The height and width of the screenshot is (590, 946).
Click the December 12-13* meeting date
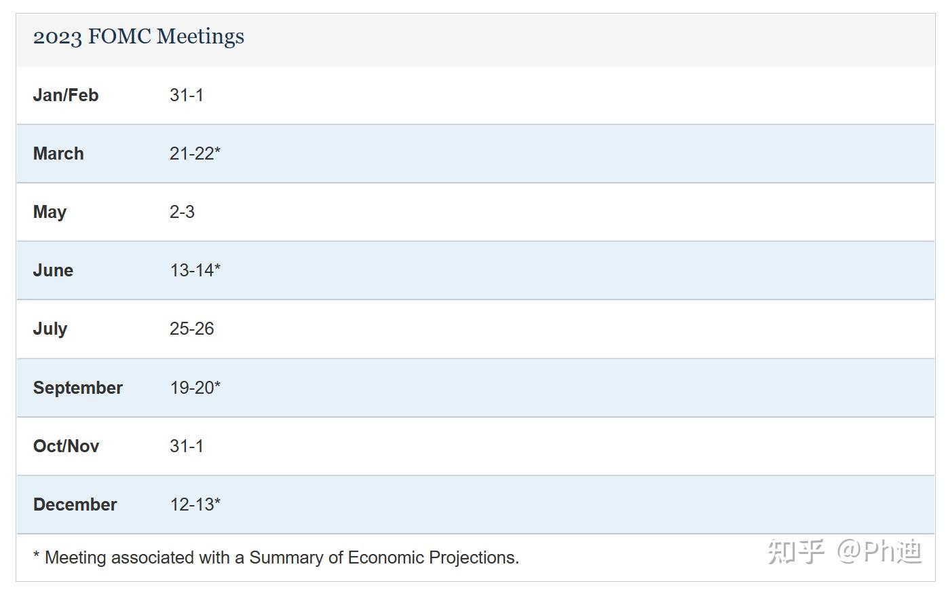[195, 504]
